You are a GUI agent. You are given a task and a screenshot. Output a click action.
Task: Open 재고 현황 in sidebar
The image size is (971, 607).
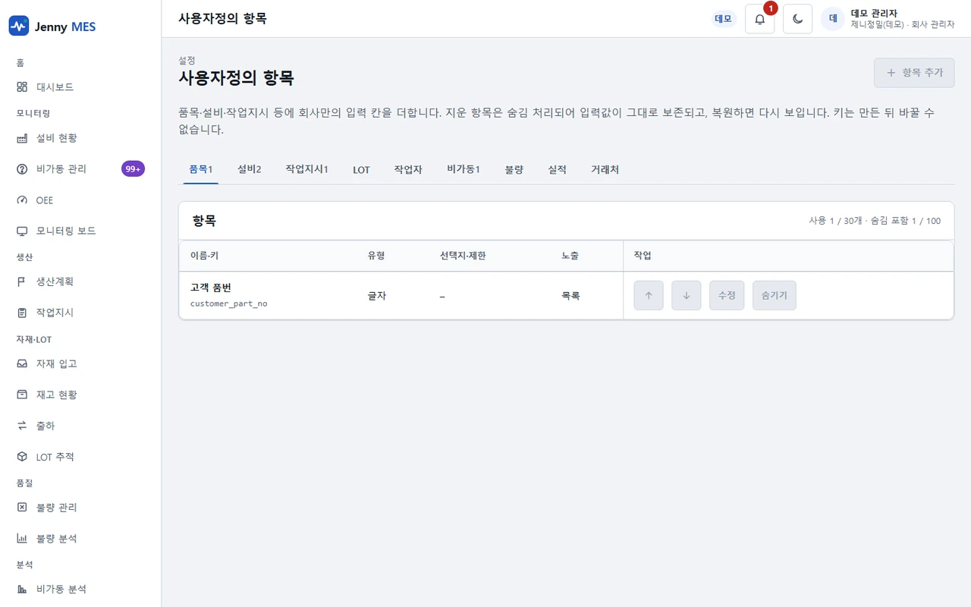(80, 395)
